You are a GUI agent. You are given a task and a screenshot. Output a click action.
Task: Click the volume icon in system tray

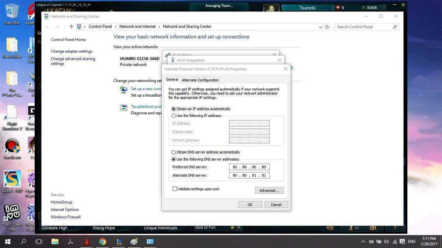pyautogui.click(x=386, y=241)
